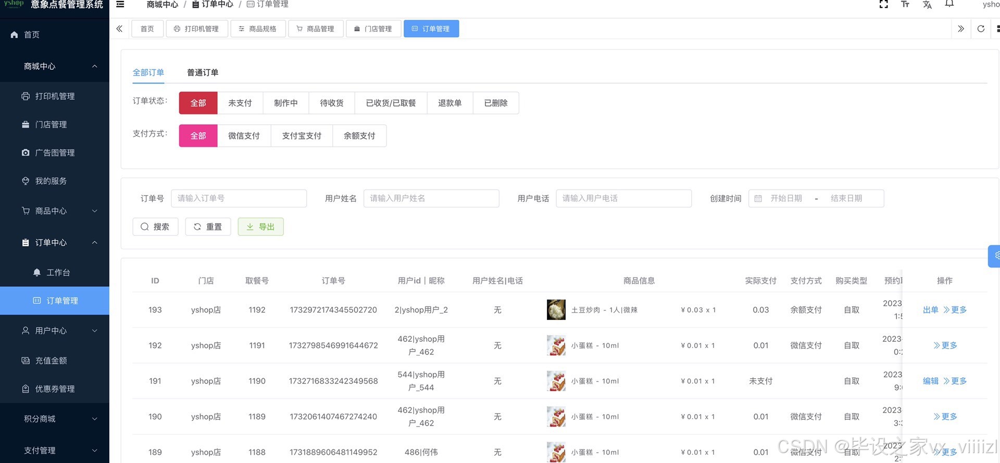The height and width of the screenshot is (463, 1000).
Task: Collapse the 商城中心 sidebar group
Action: pos(55,66)
